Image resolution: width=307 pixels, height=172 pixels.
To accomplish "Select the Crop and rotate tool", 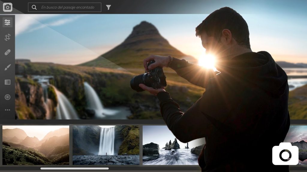I will click(7, 37).
